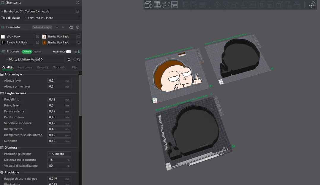Click the Velocità di cancellazione field
320x185 pixels.
tap(59, 166)
